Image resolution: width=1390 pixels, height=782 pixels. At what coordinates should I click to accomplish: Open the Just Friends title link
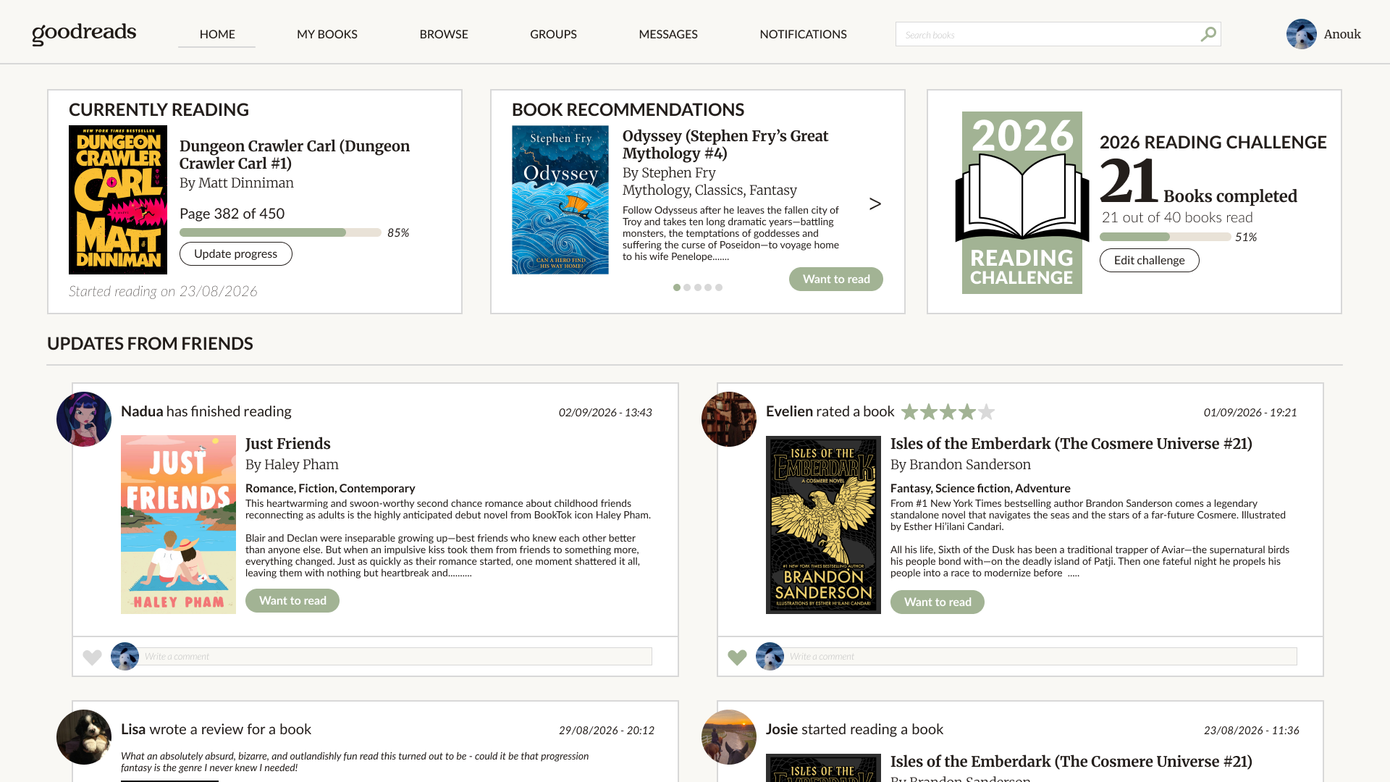pos(288,444)
